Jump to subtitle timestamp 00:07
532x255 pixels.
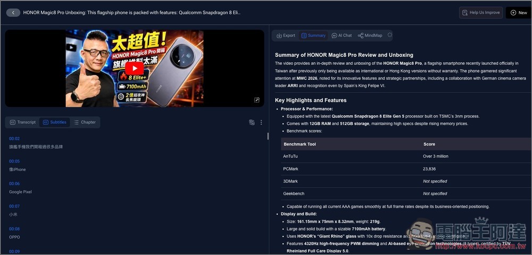(x=14, y=206)
